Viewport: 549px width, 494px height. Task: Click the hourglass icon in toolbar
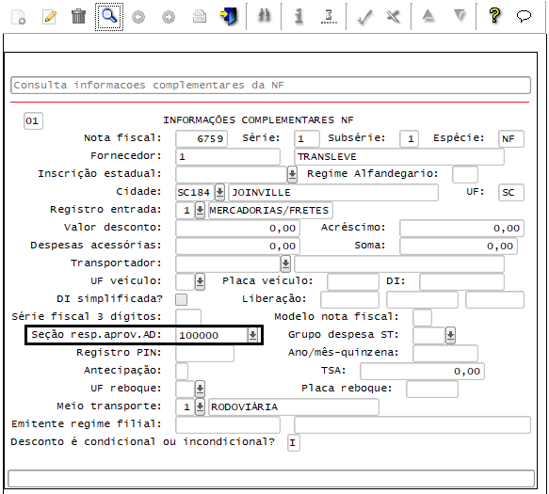click(329, 16)
